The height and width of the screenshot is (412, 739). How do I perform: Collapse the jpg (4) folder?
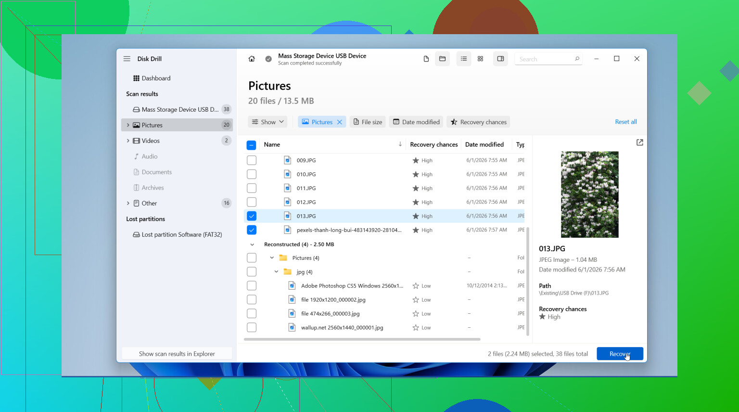[x=276, y=272]
